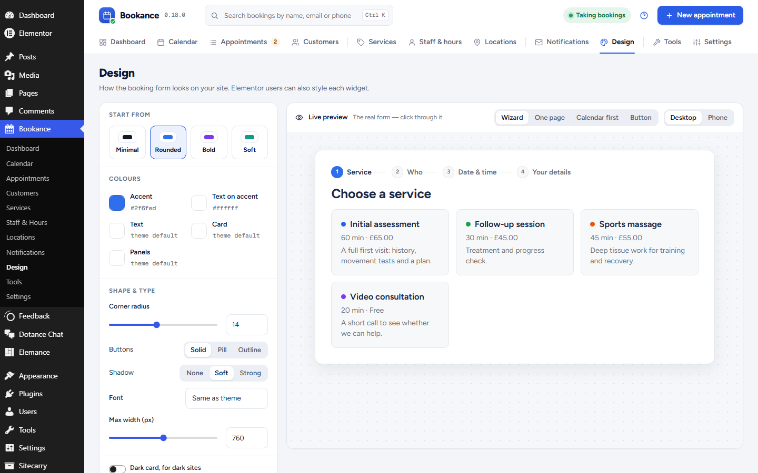Pick the Soft preset card

point(250,142)
